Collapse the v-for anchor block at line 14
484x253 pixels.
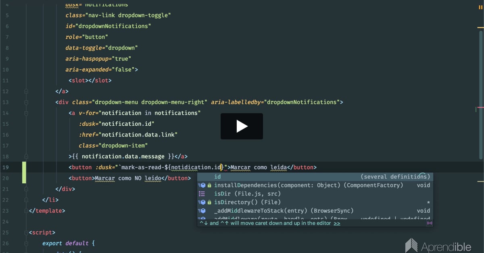pyautogui.click(x=26, y=113)
